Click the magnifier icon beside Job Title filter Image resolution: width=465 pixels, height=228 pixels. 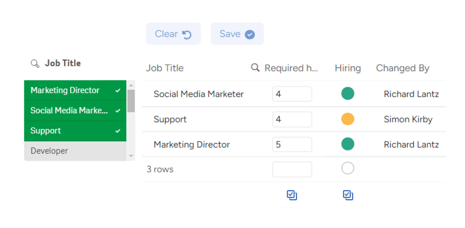35,63
